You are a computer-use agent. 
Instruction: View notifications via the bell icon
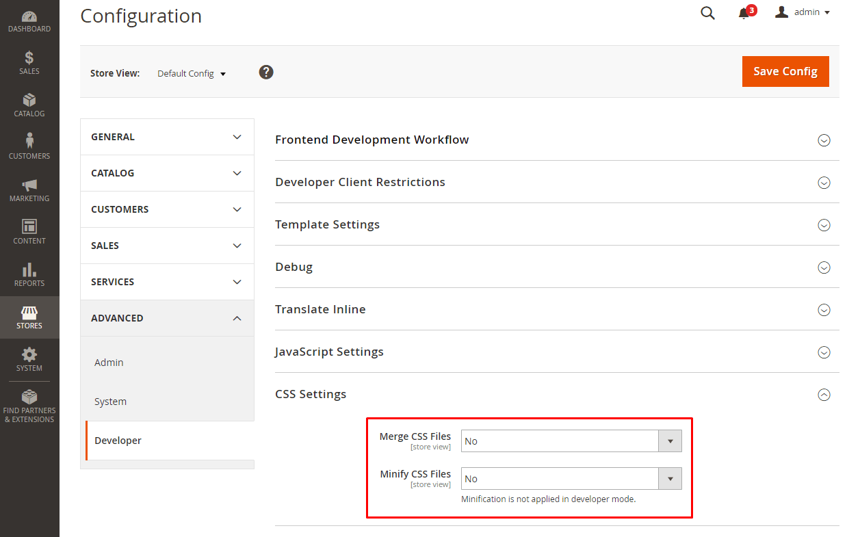(743, 13)
